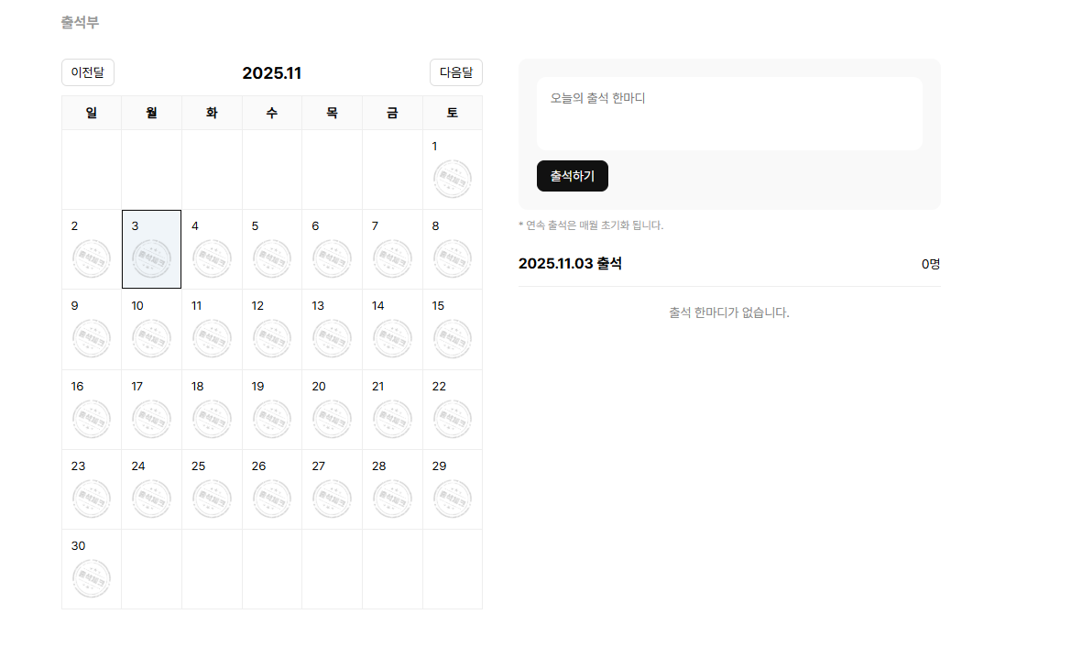This screenshot has height=647, width=1082.
Task: Click the 2025.11 month title
Action: pos(272,73)
